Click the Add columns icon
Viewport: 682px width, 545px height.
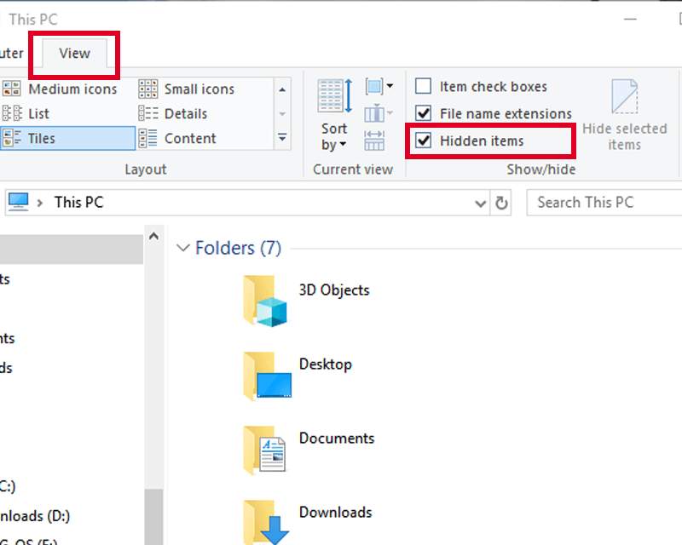point(378,113)
